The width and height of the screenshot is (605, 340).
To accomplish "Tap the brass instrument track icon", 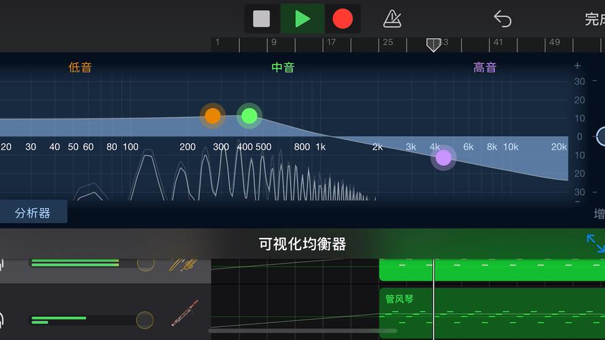I will (x=184, y=265).
